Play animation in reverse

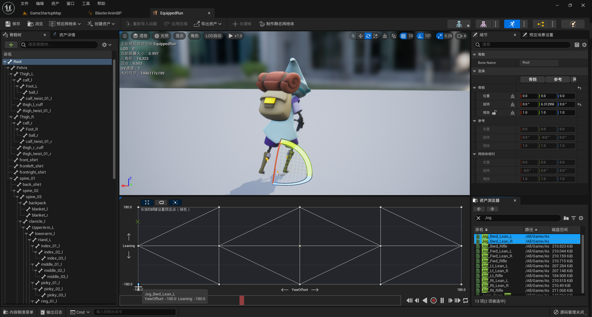(x=425, y=300)
